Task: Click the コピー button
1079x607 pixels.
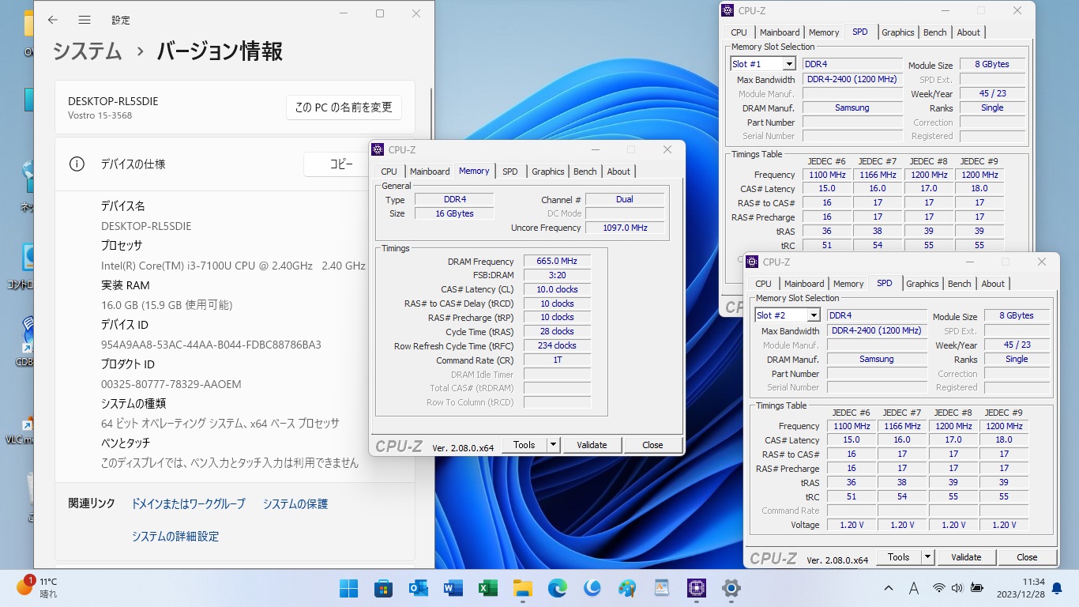Action: click(341, 164)
